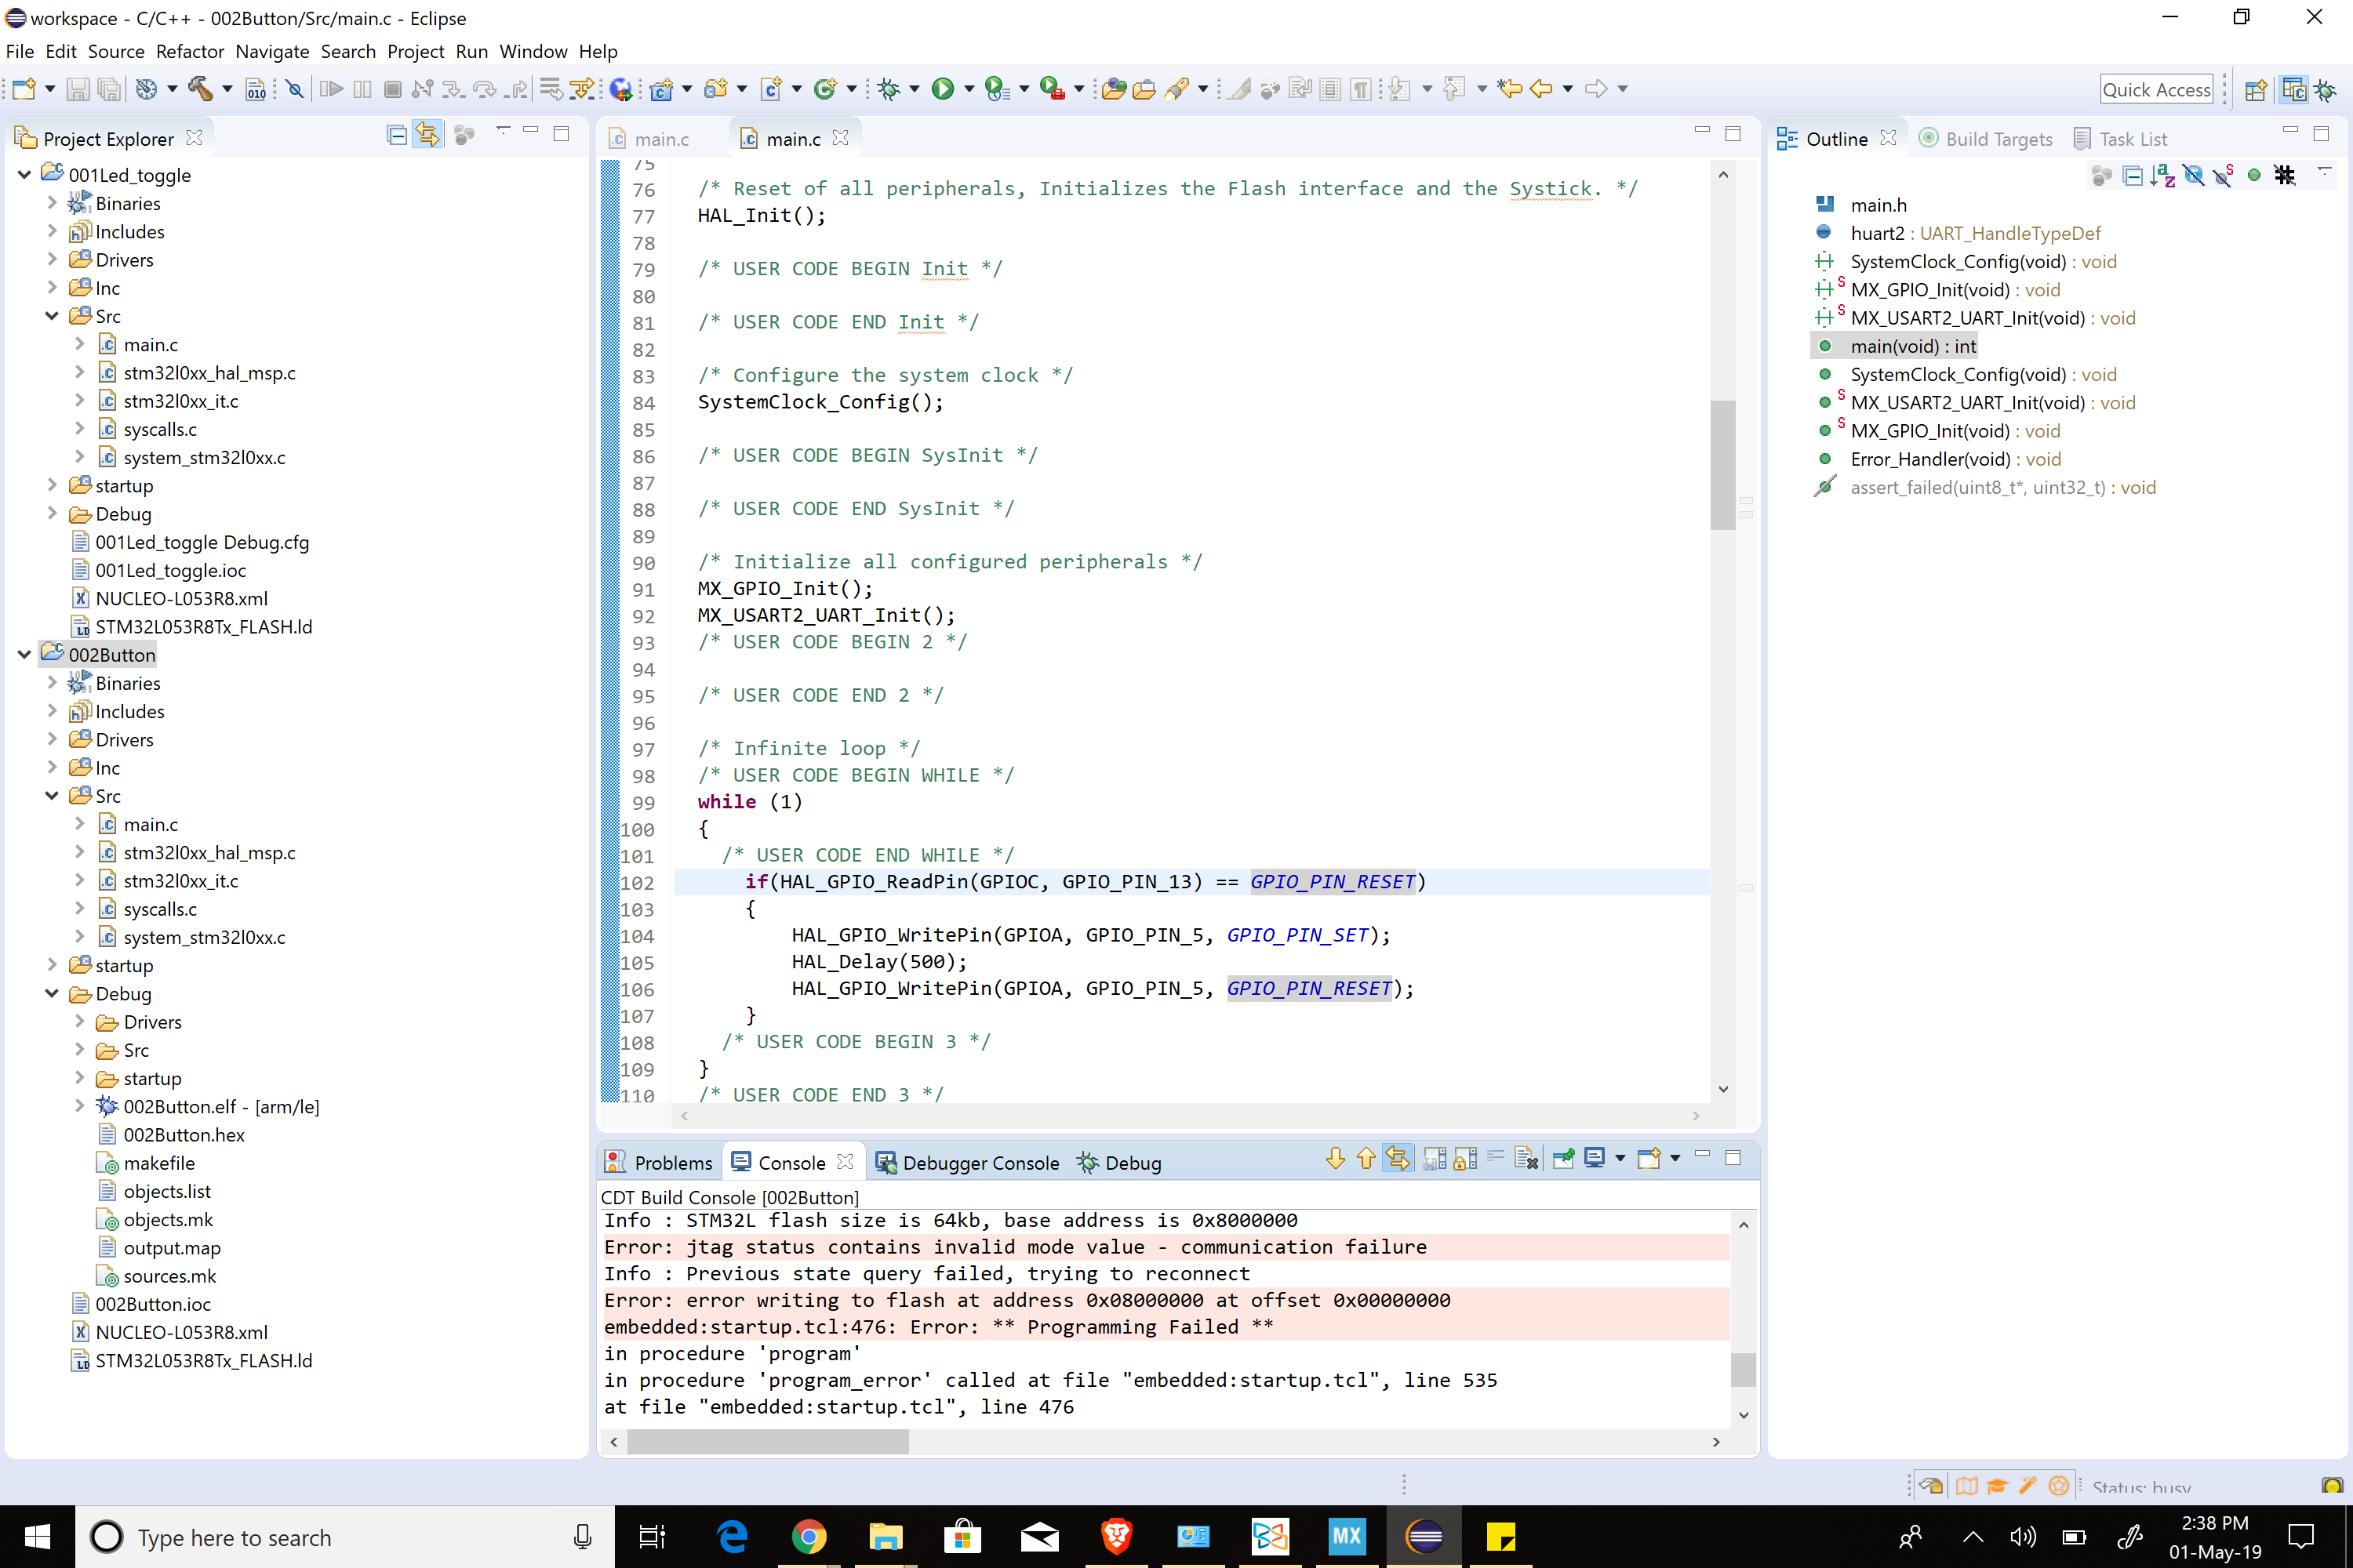This screenshot has height=1568, width=2353.
Task: Click the Quick Access field
Action: tap(2155, 89)
